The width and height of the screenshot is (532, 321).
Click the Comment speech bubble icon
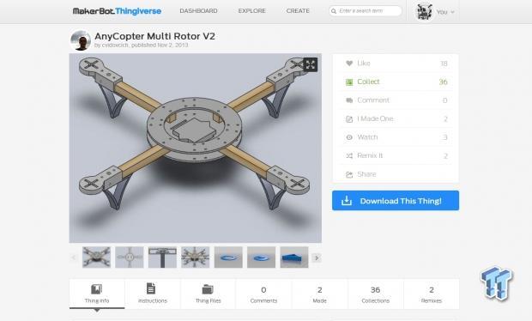coord(349,100)
